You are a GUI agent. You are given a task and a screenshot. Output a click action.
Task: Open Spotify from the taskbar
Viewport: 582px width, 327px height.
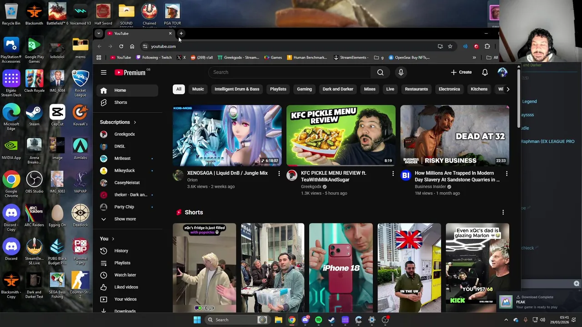click(318, 320)
